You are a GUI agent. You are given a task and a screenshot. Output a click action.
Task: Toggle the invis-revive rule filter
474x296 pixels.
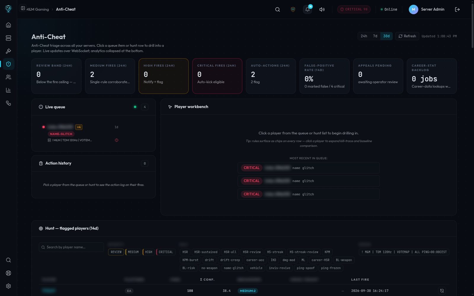coord(280,268)
